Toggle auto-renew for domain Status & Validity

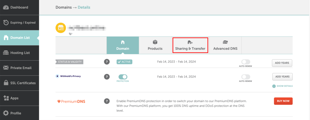(x=246, y=62)
